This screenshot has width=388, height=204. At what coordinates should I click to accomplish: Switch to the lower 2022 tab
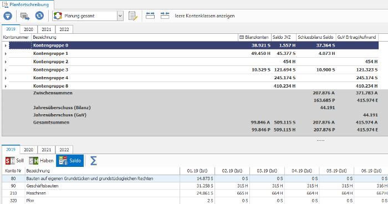coord(64,150)
